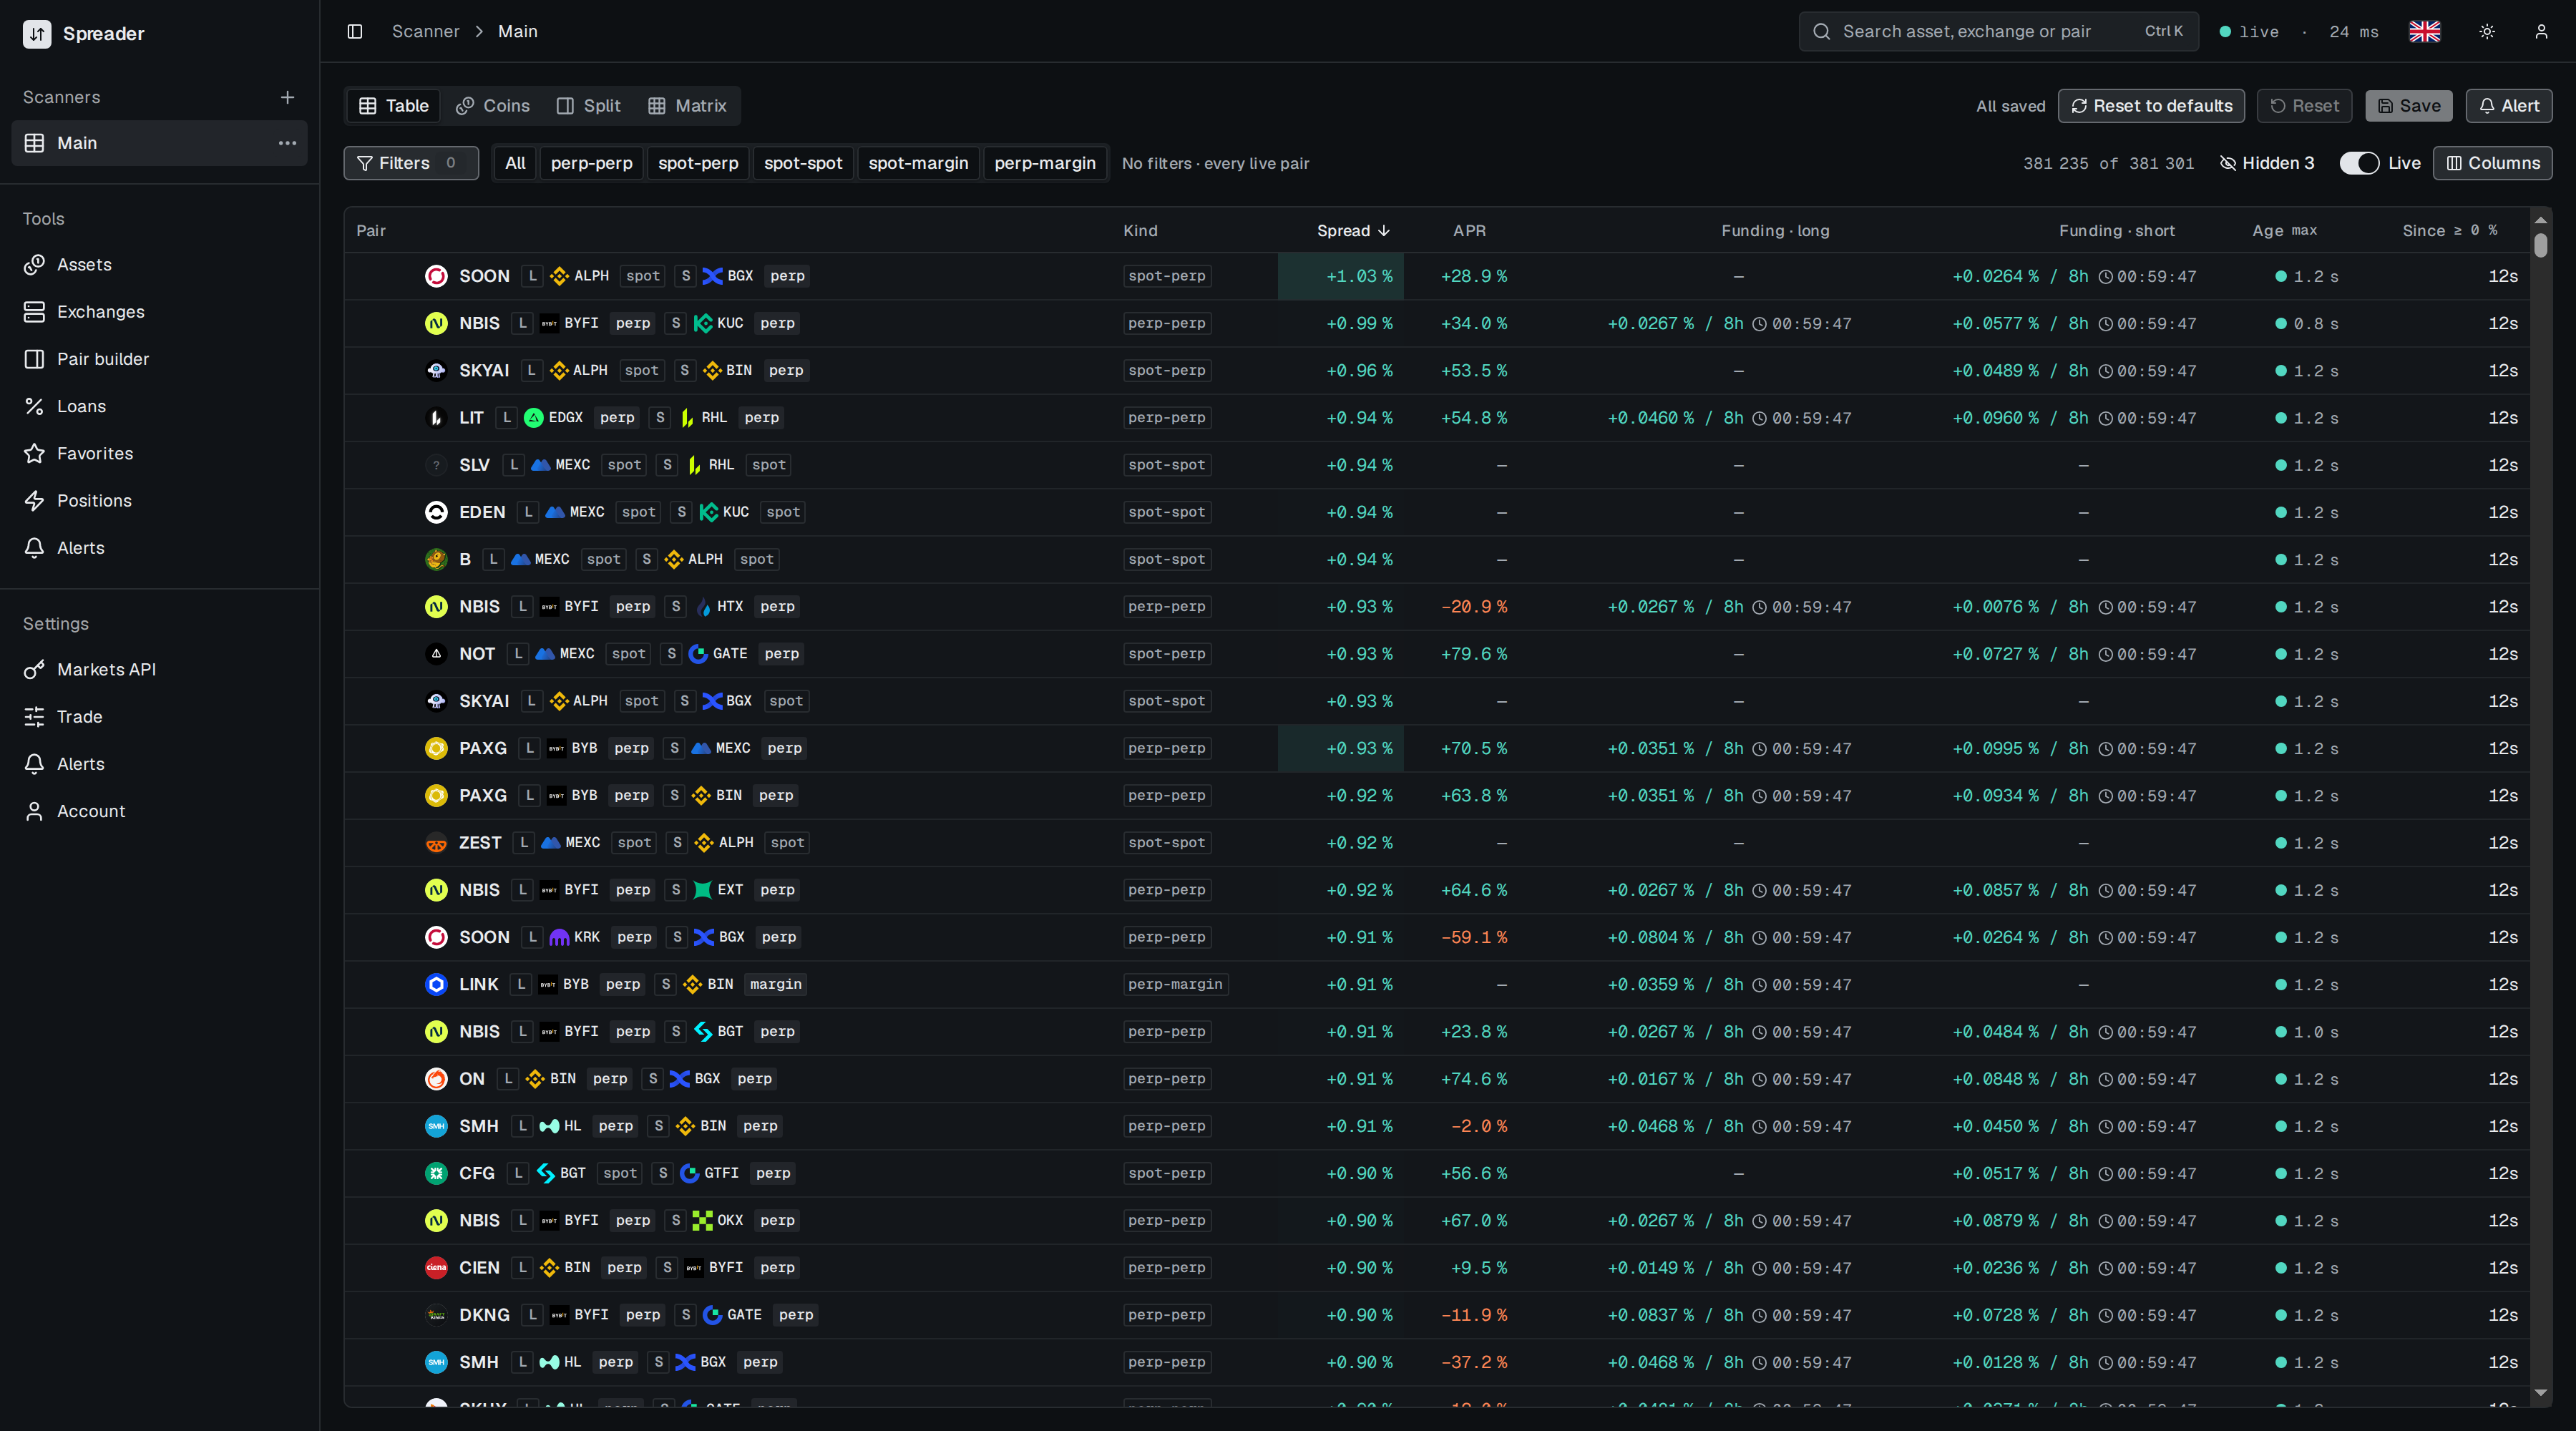The width and height of the screenshot is (2576, 1431).
Task: Select the perp-perp kind filter
Action: (591, 163)
